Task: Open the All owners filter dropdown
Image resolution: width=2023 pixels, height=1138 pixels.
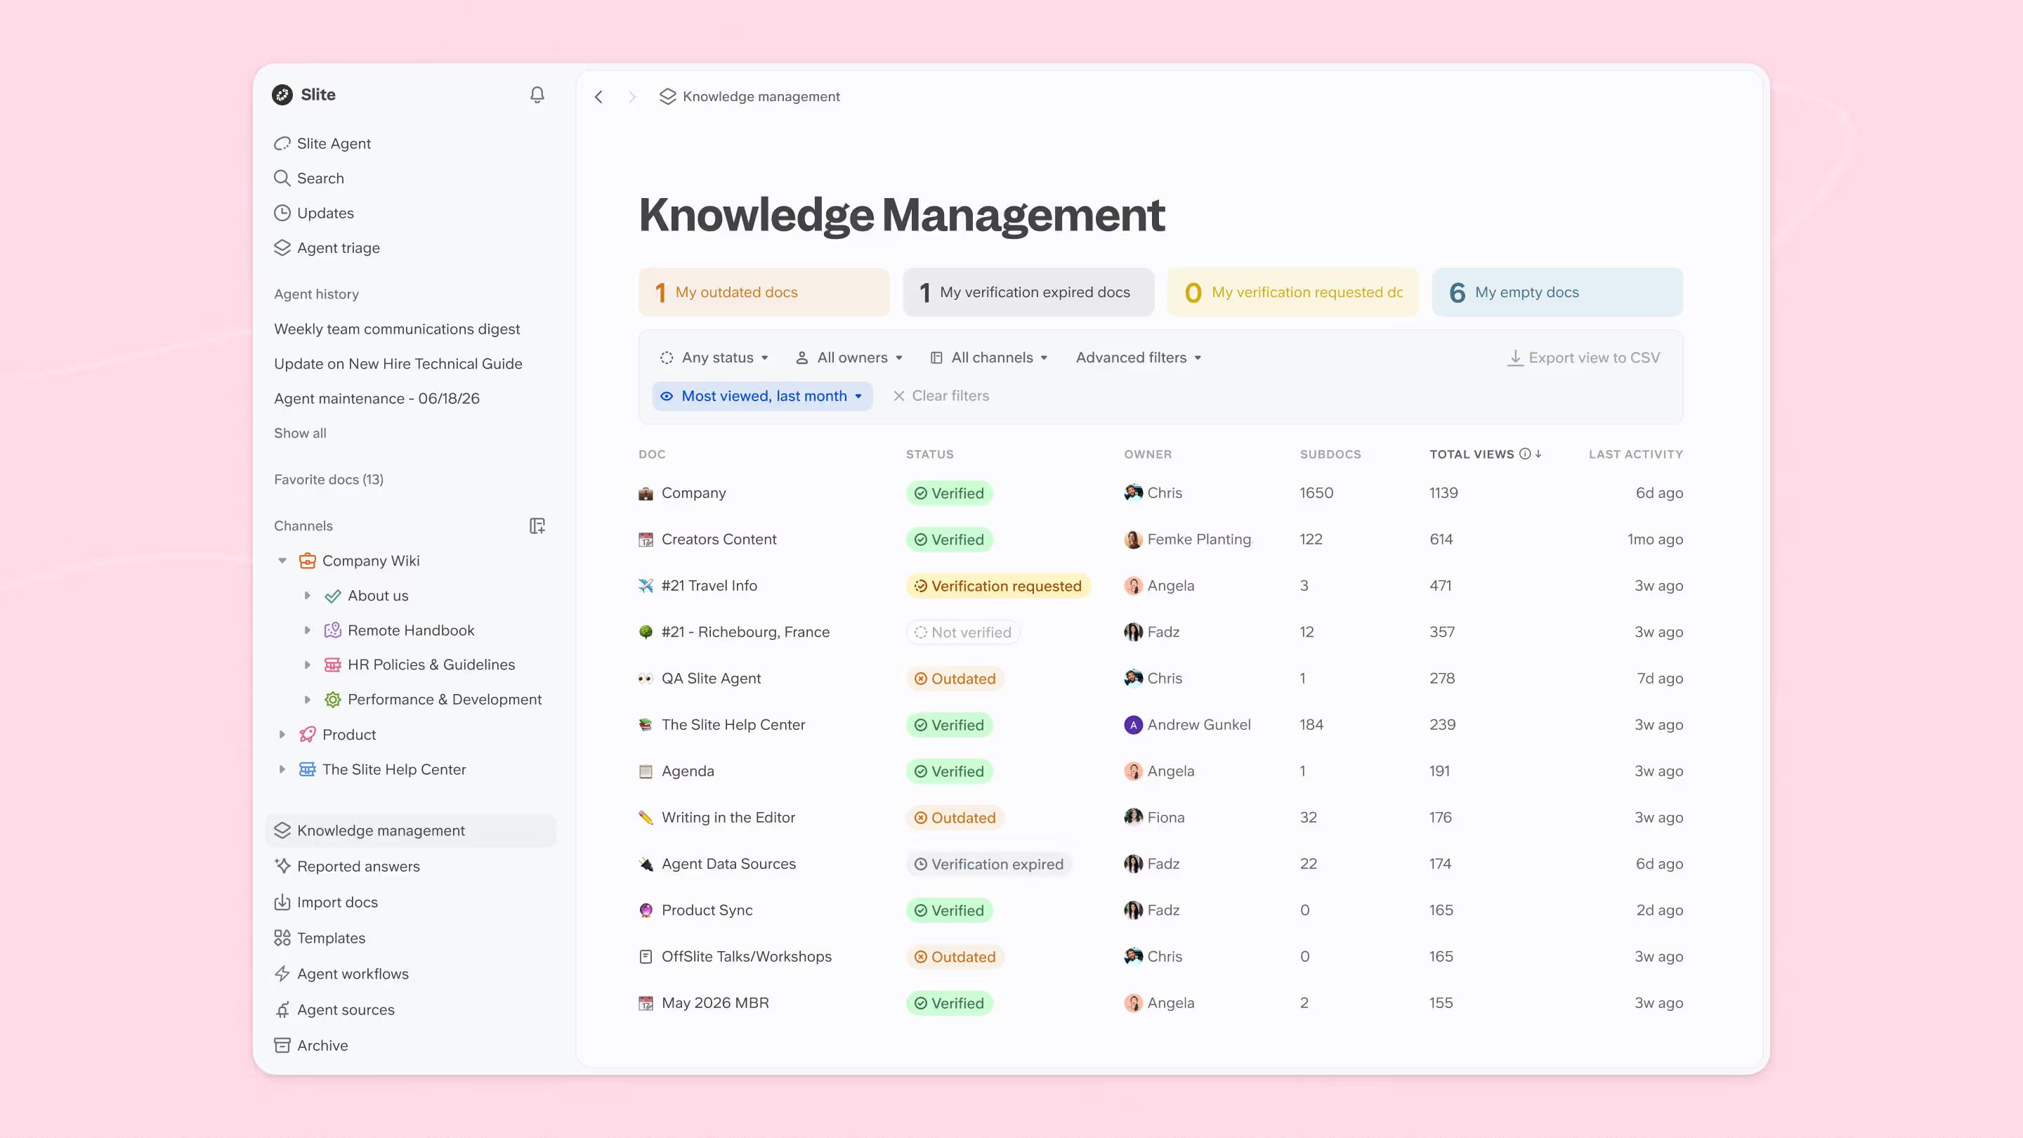Action: [x=849, y=358]
